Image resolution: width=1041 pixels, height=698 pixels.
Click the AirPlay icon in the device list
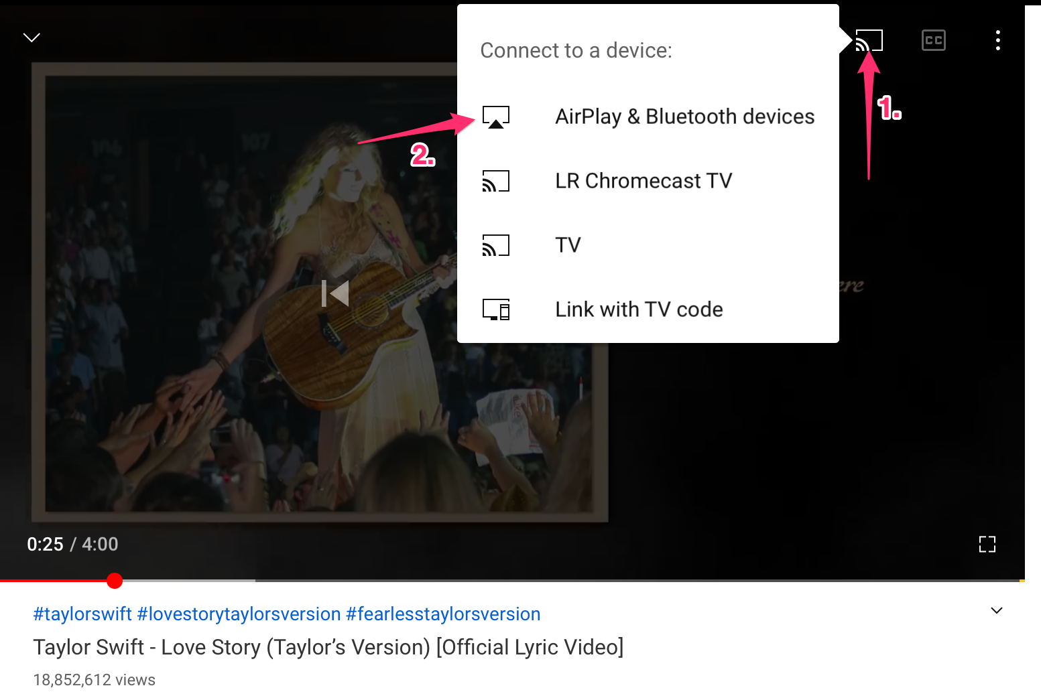click(x=496, y=115)
